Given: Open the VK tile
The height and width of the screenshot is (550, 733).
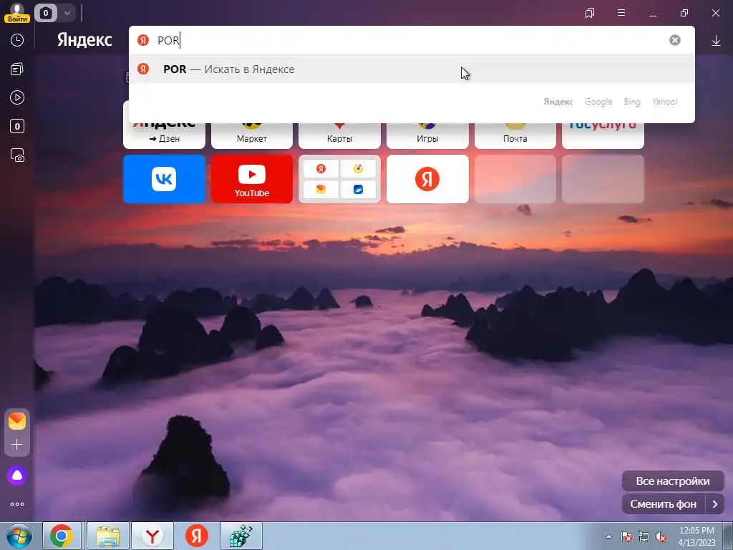Looking at the screenshot, I should (164, 179).
